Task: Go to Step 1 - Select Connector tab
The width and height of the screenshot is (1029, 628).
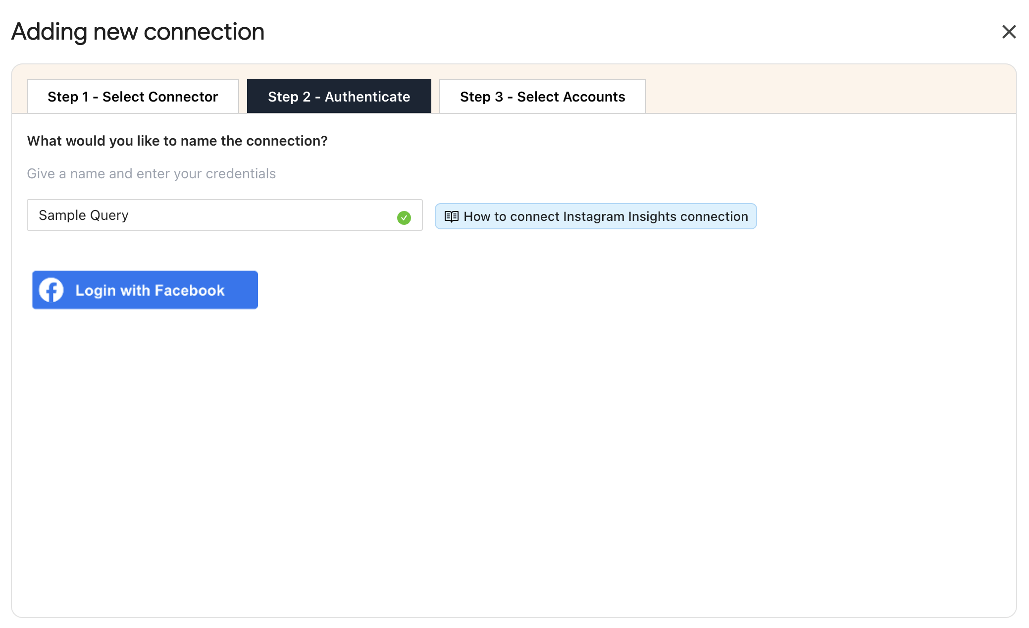Action: [x=133, y=97]
